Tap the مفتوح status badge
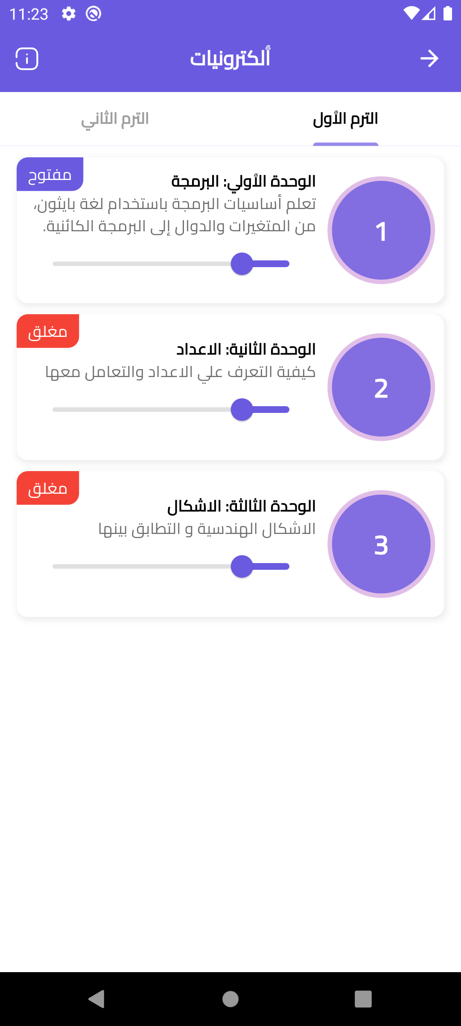Viewport: 461px width, 1026px height. click(50, 174)
